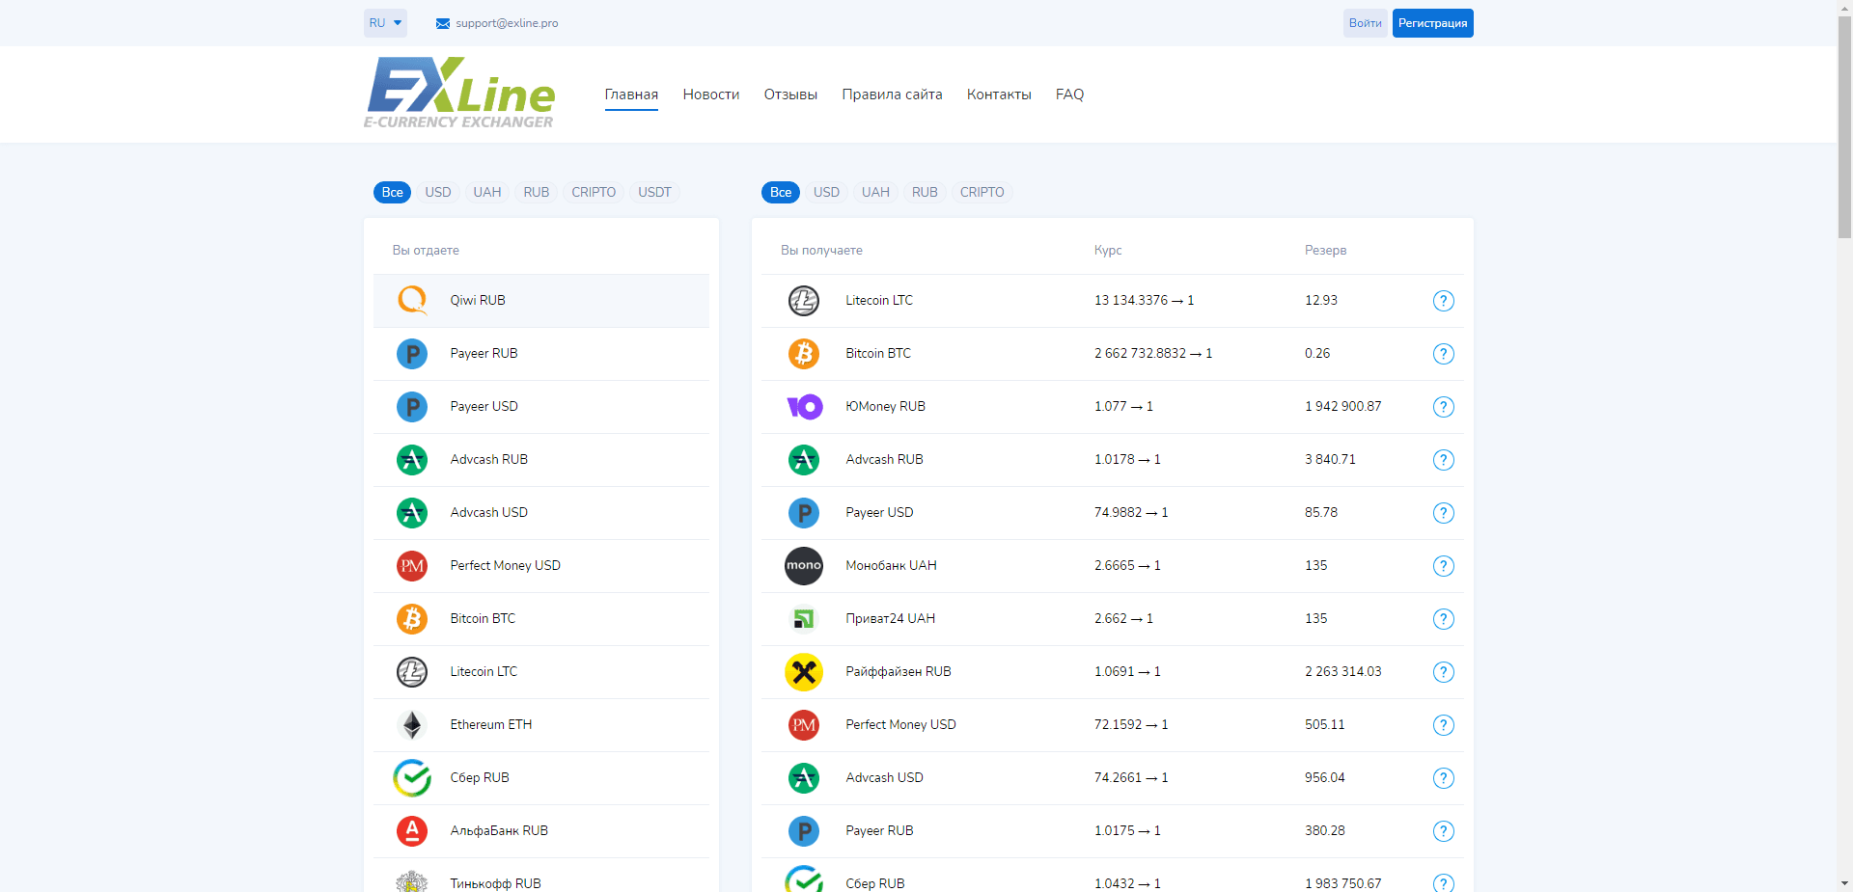1853x892 pixels.
Task: Click the Monobank UAH icon
Action: pyautogui.click(x=803, y=566)
